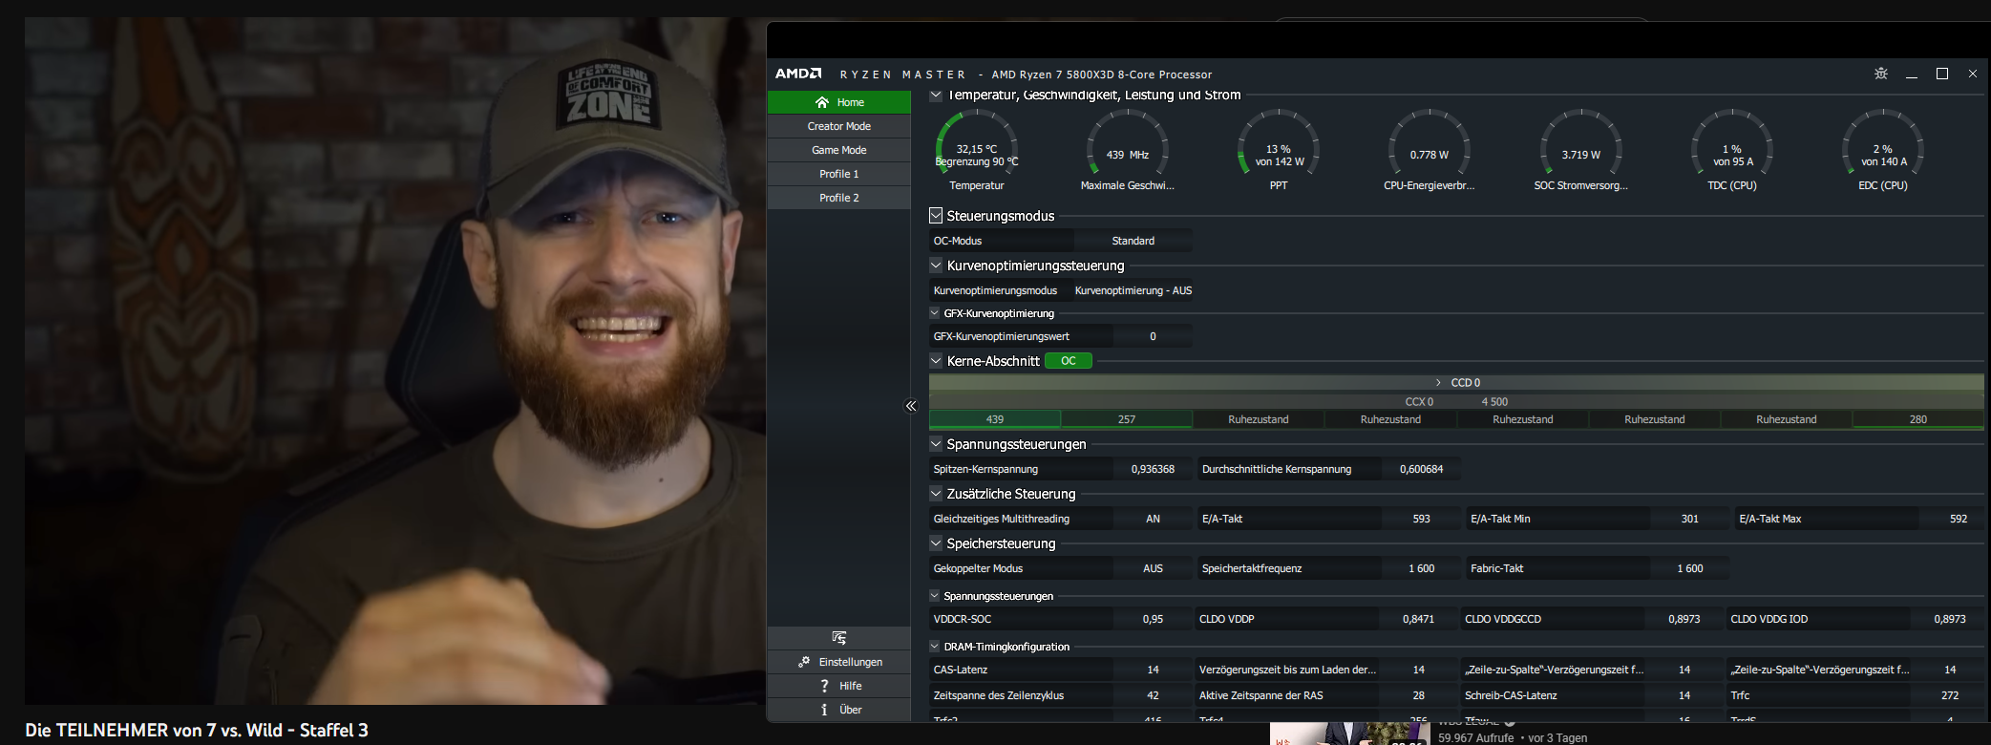Viewport: 1991px width, 745px height.
Task: Click Fabric-Takt value 1 600
Action: tap(1689, 568)
